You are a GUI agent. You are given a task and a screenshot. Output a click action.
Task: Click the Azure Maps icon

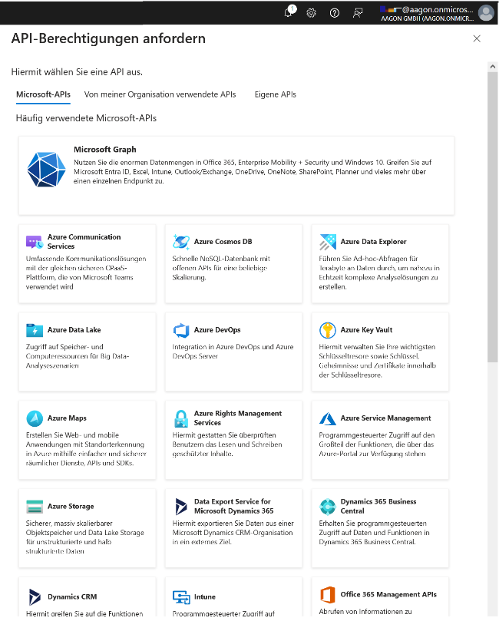35,418
